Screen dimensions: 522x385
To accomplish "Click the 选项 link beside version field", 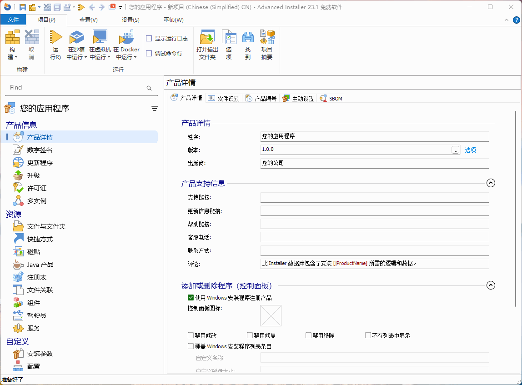I will 470,149.
